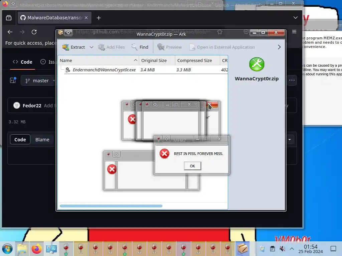Open the Firefox window menu diamond icon
This screenshot has height=256, width=342.
tap(13, 4)
